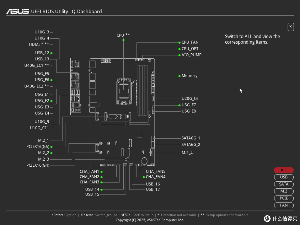Switch view to the USB group

(284, 177)
